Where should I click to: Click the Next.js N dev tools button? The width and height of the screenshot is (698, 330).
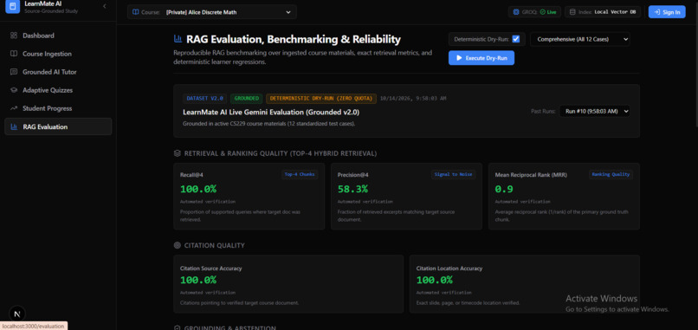(x=17, y=314)
